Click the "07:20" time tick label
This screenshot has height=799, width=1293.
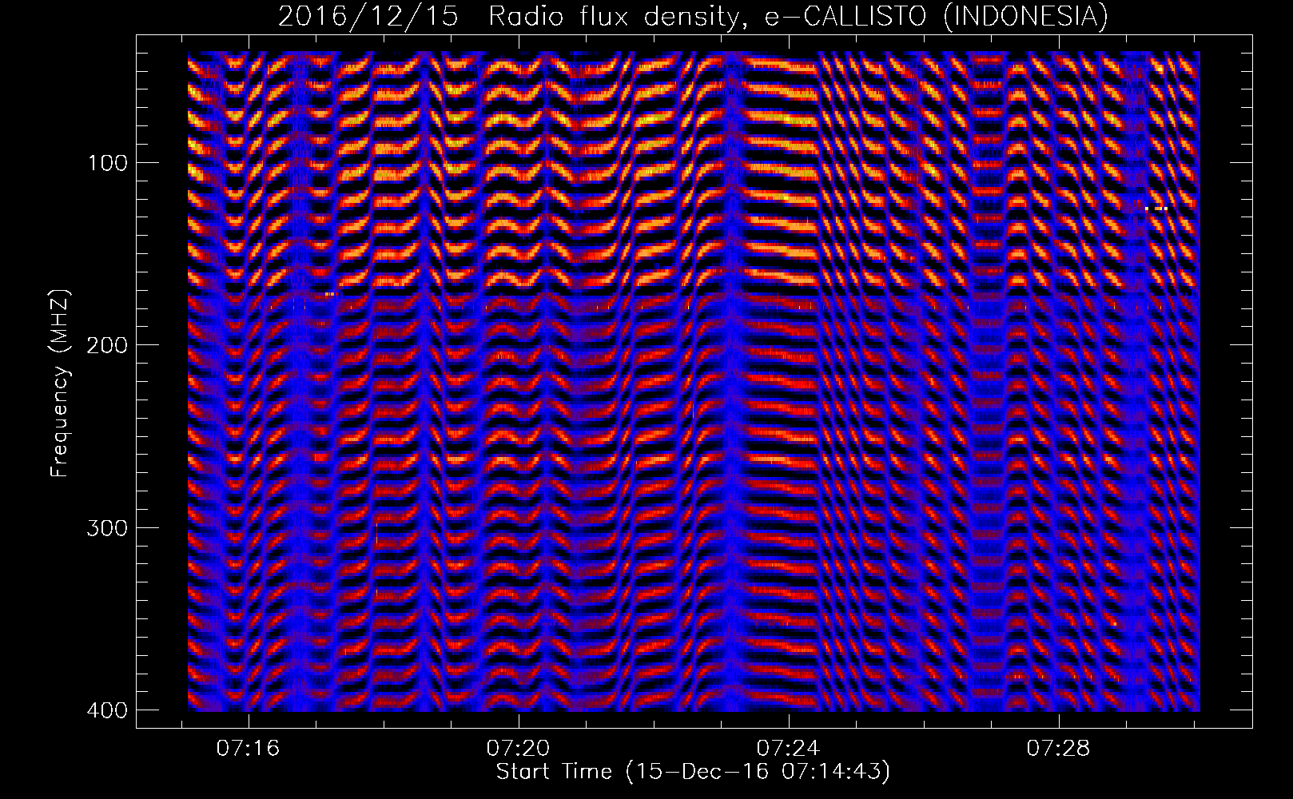click(x=519, y=749)
